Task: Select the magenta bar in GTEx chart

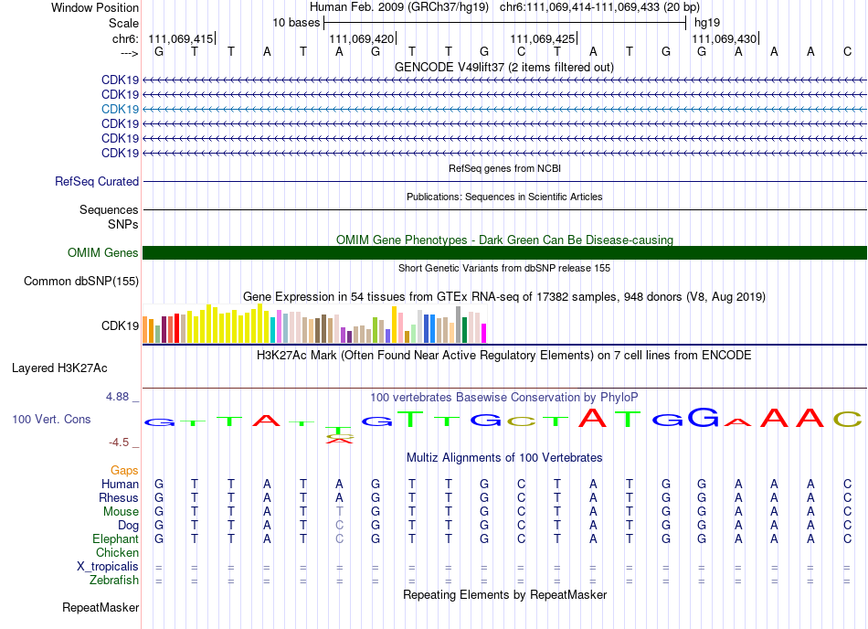Action: 483,334
